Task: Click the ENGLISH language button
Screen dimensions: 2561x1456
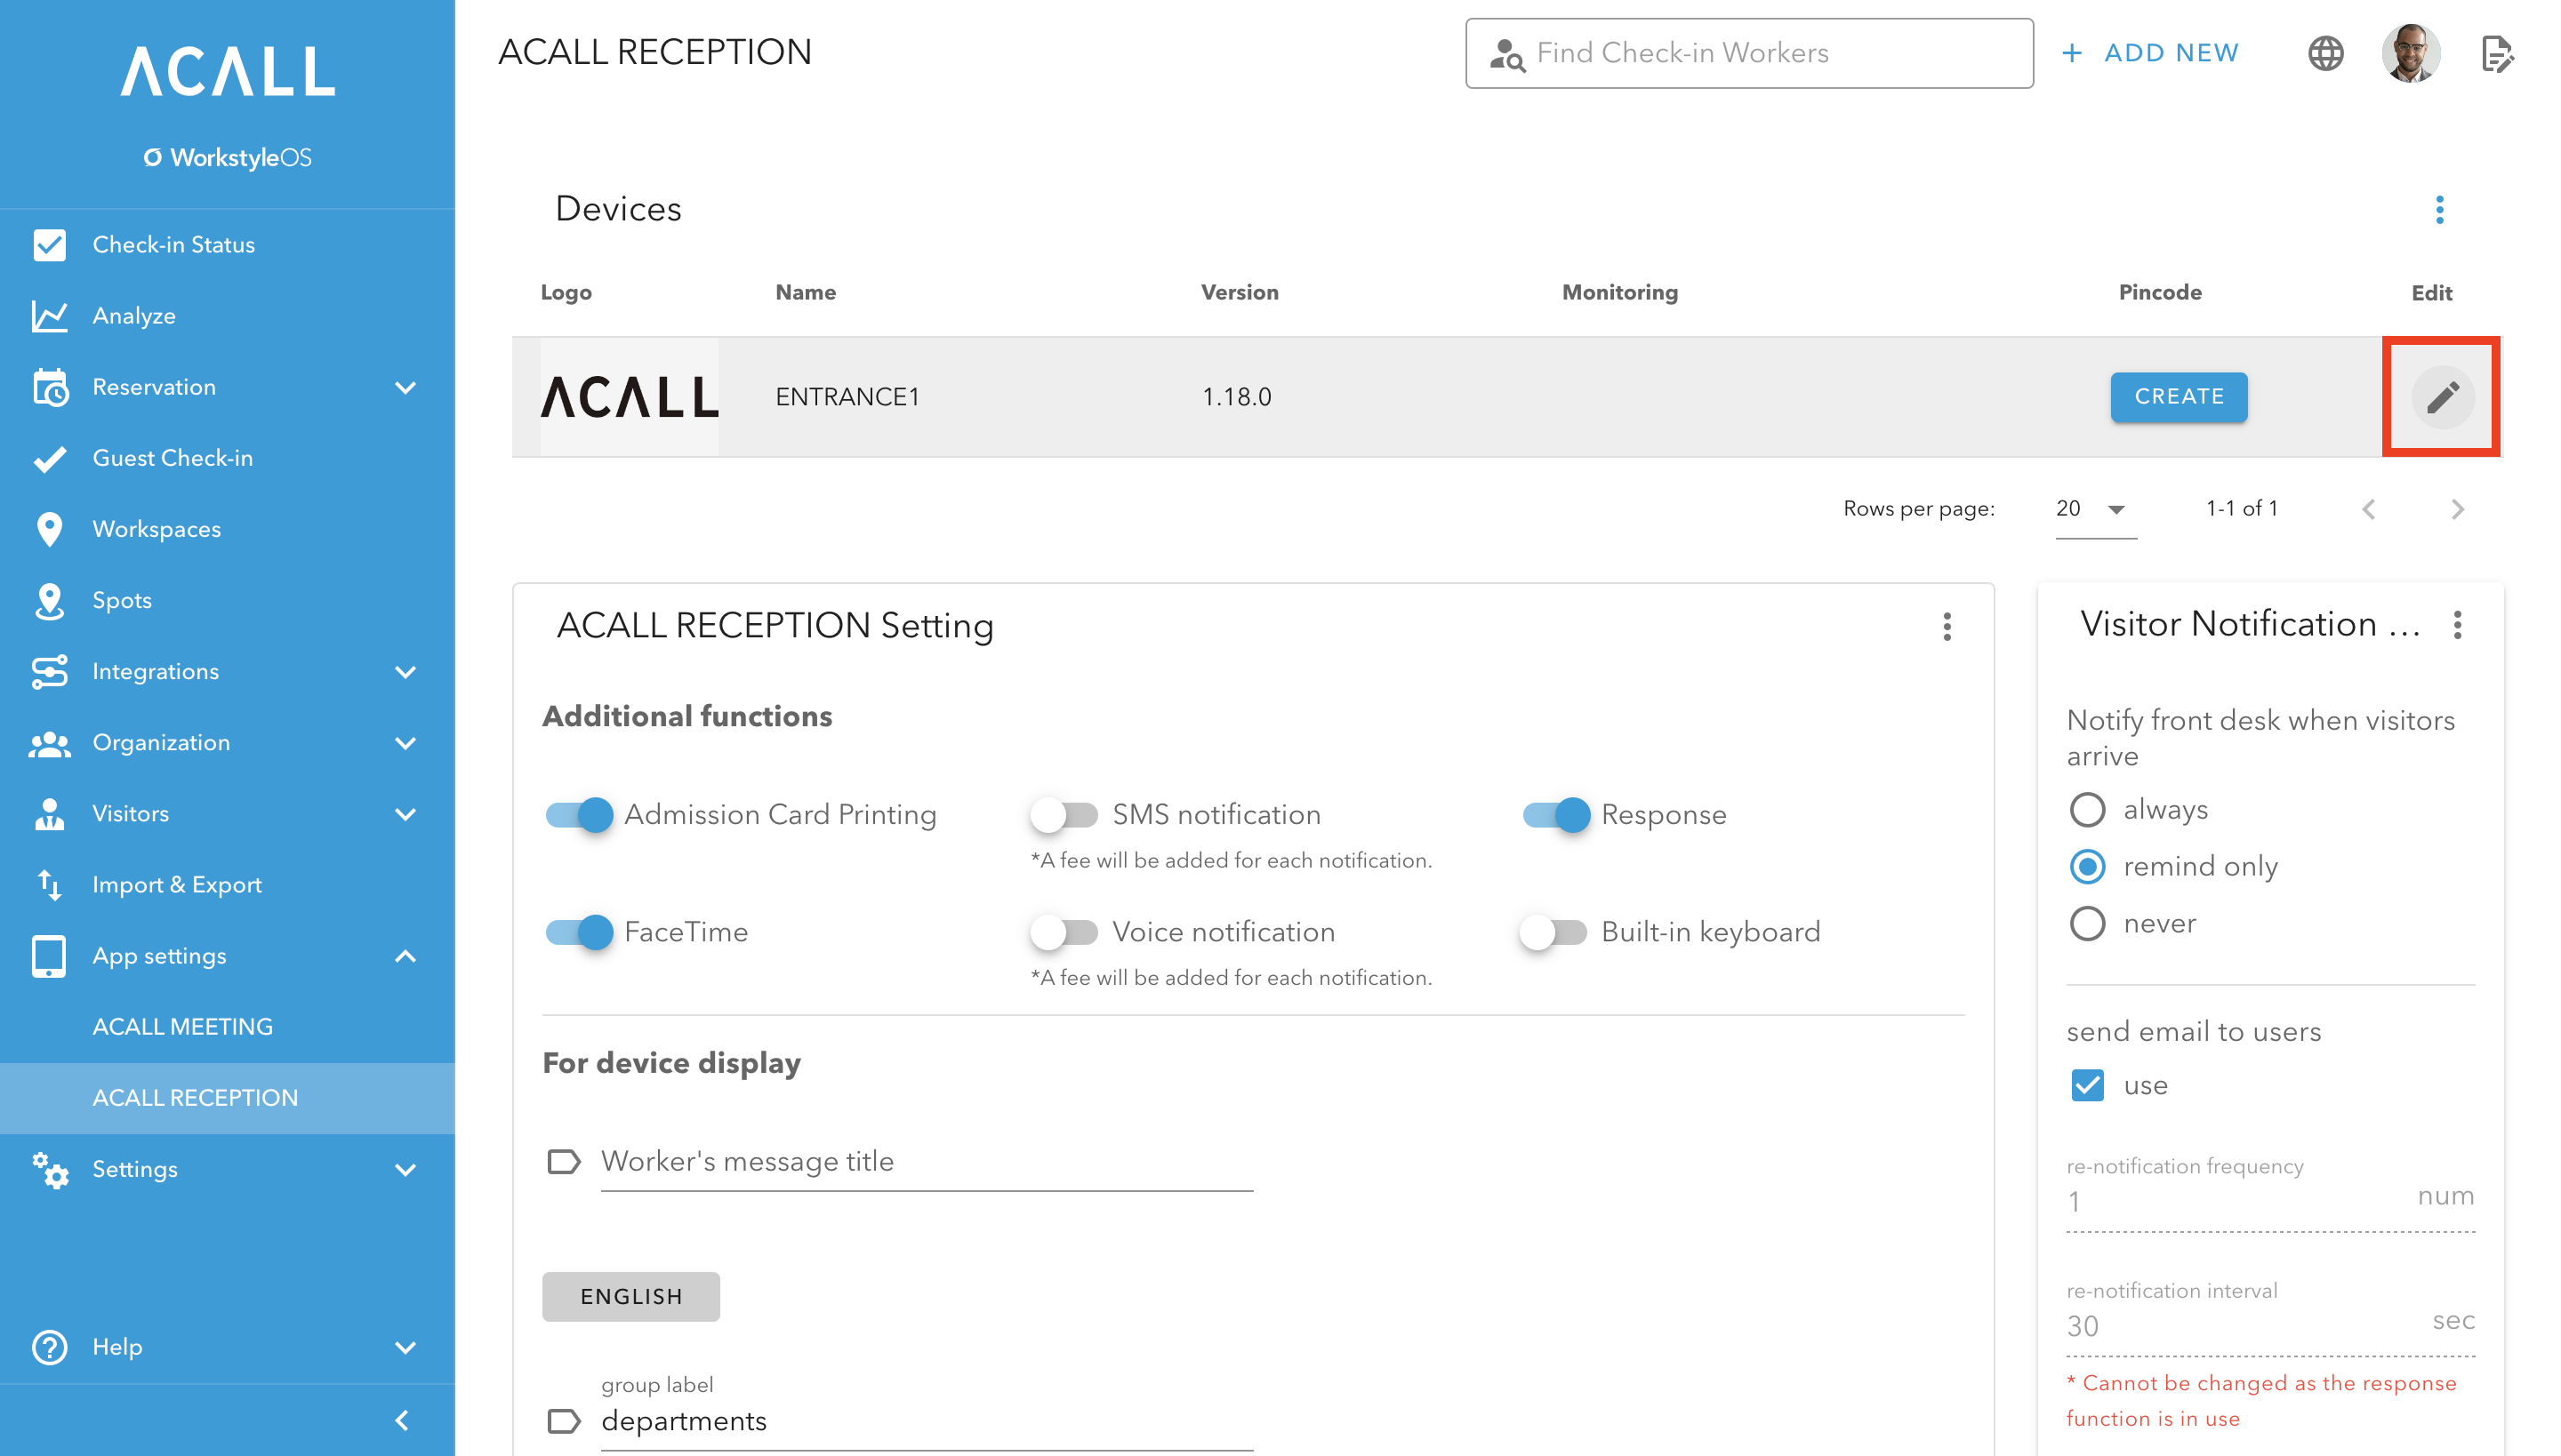Action: pyautogui.click(x=631, y=1297)
